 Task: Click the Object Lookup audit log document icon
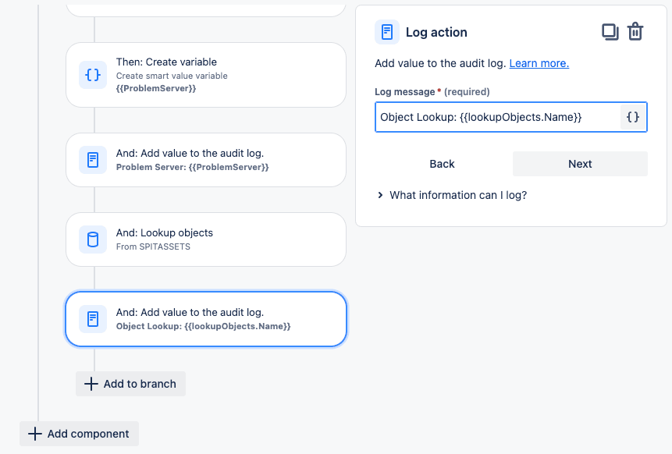[x=93, y=319]
